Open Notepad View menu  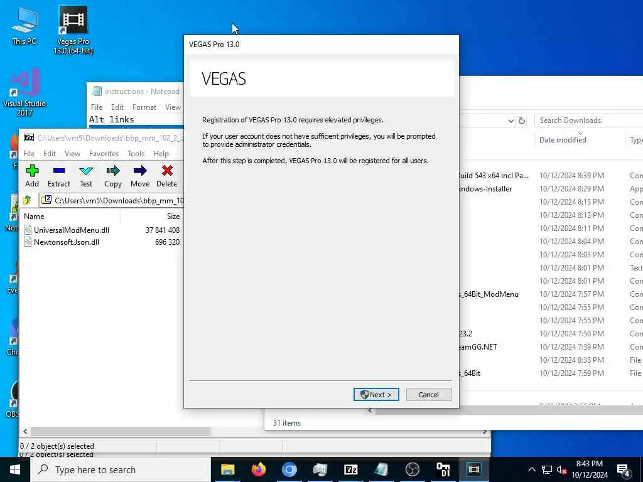173,107
